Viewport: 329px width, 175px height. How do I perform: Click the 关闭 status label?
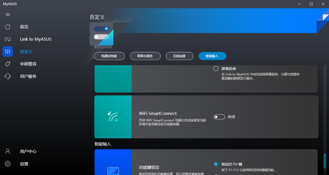tap(231, 117)
